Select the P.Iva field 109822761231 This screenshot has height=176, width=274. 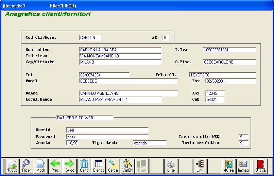(229, 50)
